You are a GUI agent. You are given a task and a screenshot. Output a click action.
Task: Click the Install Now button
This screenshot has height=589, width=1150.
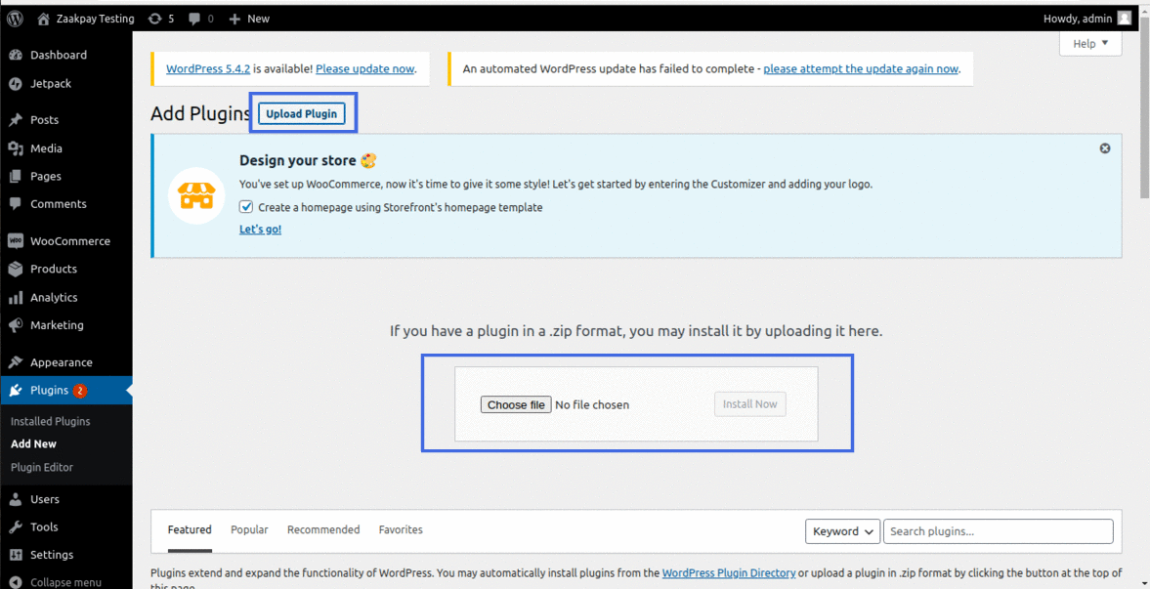(x=749, y=404)
